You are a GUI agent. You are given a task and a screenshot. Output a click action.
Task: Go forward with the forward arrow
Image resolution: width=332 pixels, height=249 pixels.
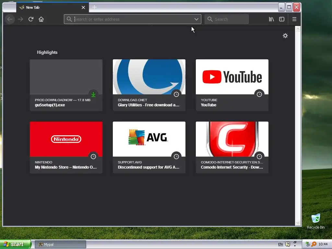coord(20,19)
